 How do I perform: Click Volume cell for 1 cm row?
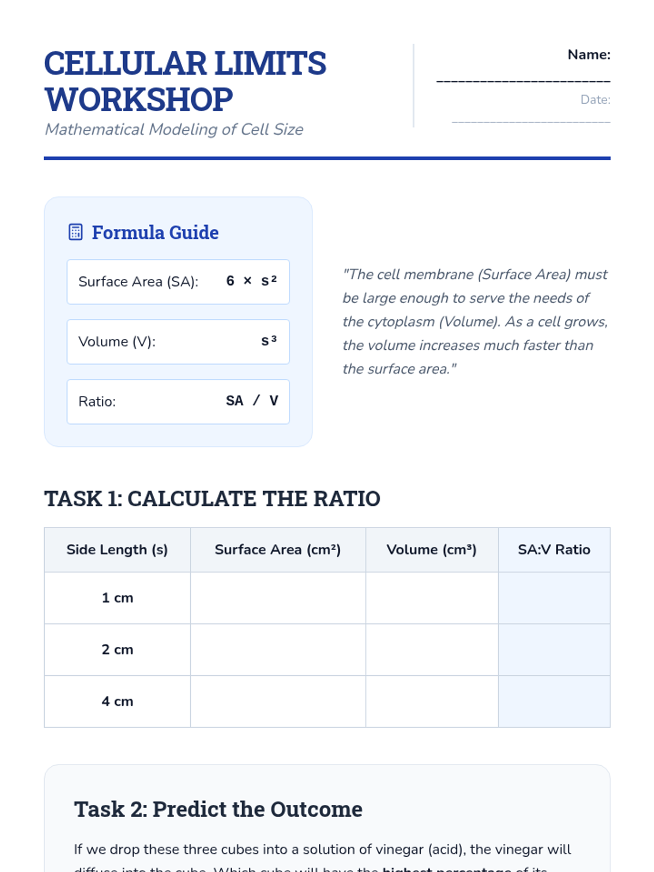432,598
